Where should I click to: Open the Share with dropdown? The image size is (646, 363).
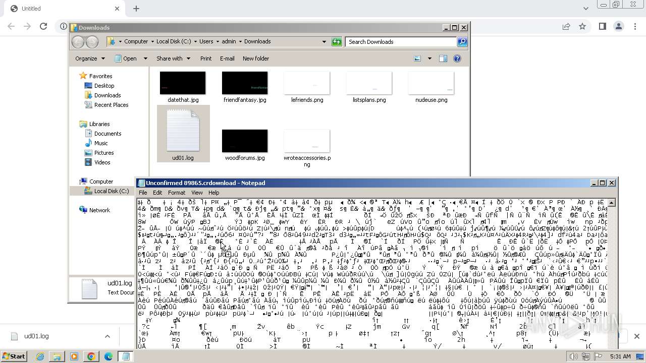coord(173,58)
